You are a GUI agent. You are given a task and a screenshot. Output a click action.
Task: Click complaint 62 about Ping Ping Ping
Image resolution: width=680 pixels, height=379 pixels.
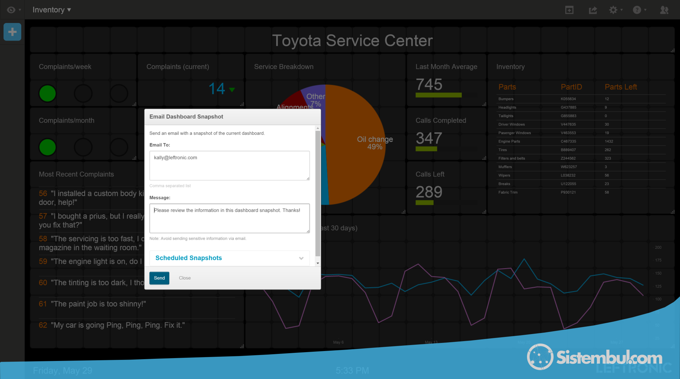coord(112,325)
